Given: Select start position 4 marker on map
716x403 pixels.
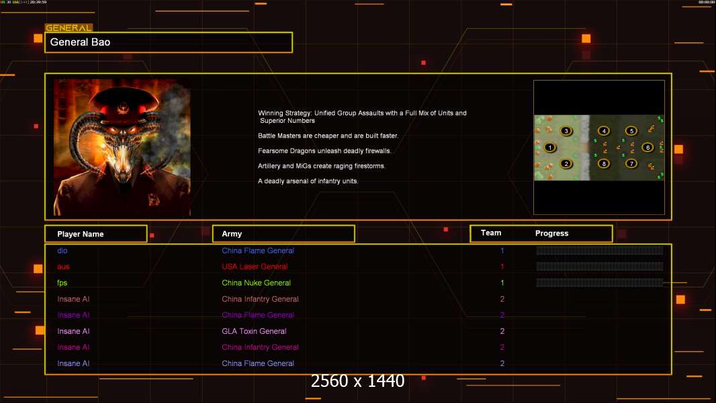Looking at the screenshot, I should pos(604,131).
